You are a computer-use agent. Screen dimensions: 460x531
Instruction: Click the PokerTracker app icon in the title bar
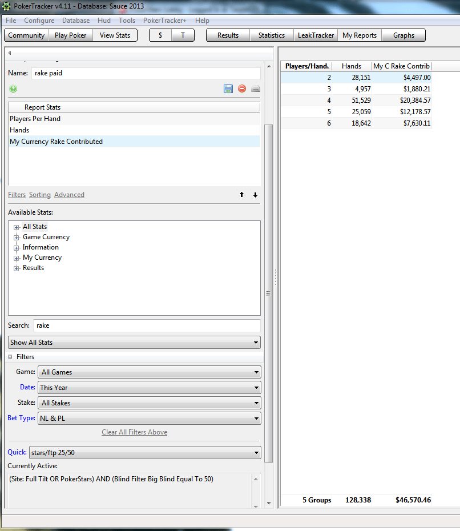tap(6, 6)
